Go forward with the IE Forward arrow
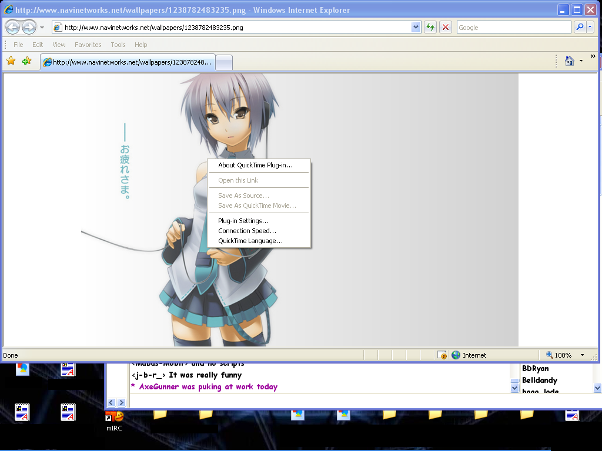 click(29, 27)
